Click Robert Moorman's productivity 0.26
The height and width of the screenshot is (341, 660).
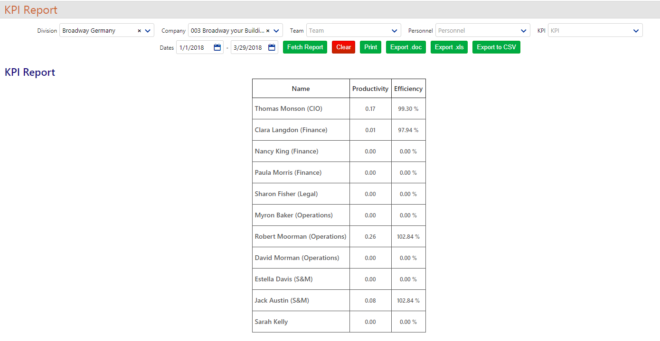(370, 237)
